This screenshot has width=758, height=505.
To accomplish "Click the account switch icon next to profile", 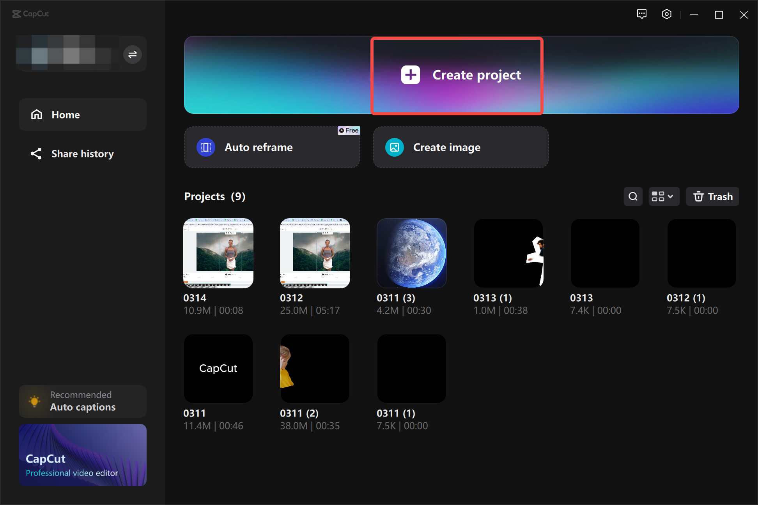I will click(x=132, y=54).
